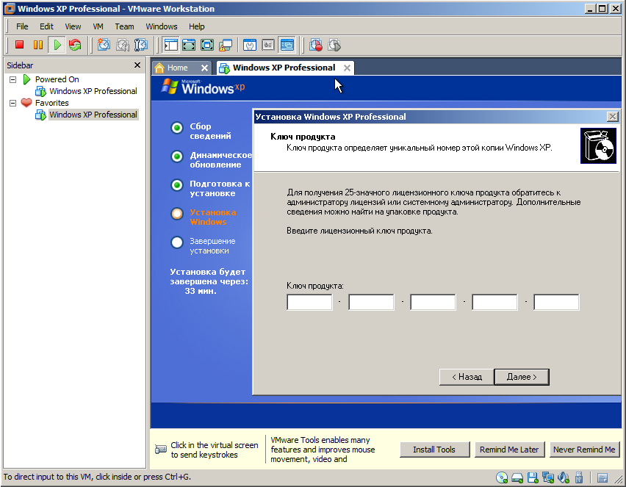Click the Подготовка к установке step indicator

click(x=177, y=185)
